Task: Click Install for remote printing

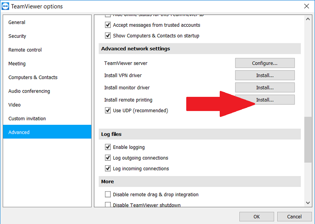Action: 265,100
